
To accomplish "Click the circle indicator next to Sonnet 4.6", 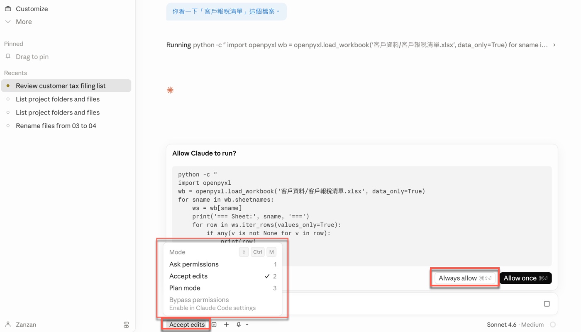I will click(x=553, y=325).
